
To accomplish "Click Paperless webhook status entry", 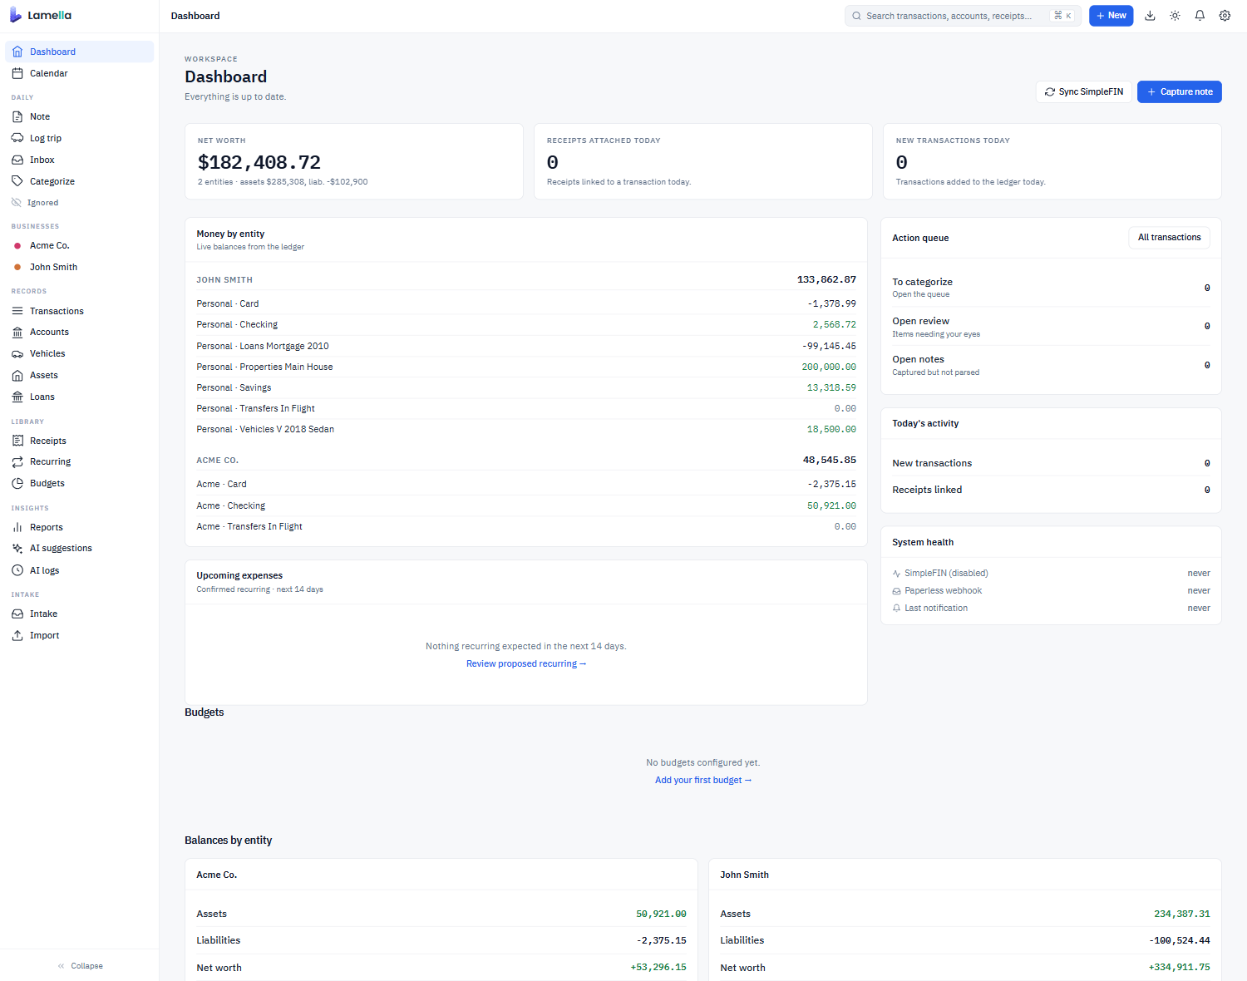I will click(1051, 590).
